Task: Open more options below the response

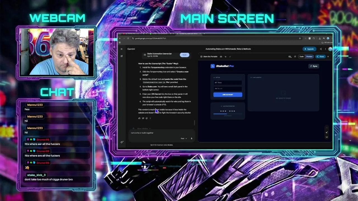Action: pos(150,118)
